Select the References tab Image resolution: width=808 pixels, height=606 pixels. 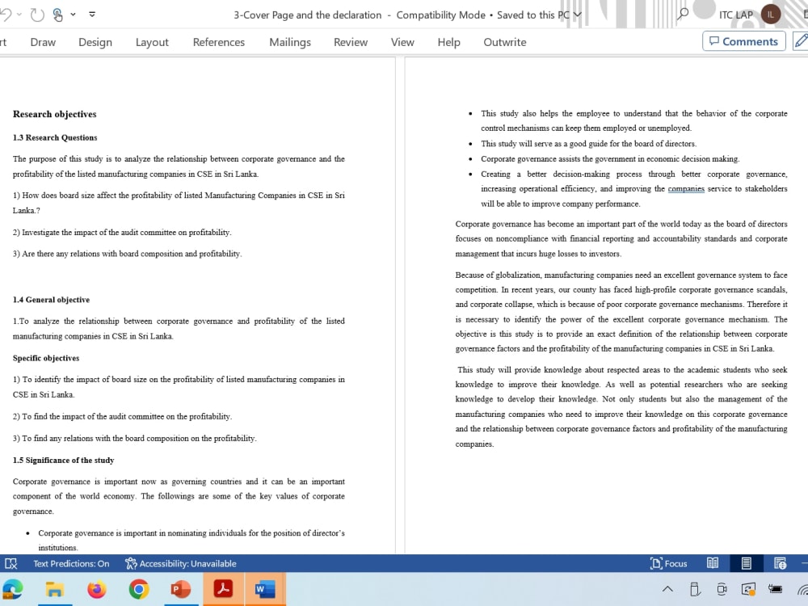(x=219, y=42)
